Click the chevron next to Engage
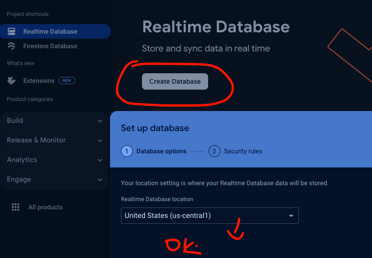Screen dimensions: 372x258 tap(100, 180)
